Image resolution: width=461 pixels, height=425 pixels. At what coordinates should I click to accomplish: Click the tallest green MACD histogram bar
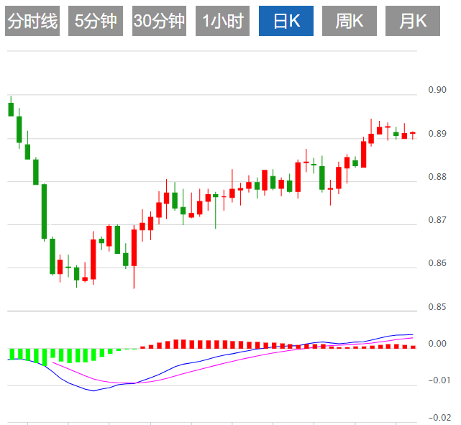(x=45, y=357)
